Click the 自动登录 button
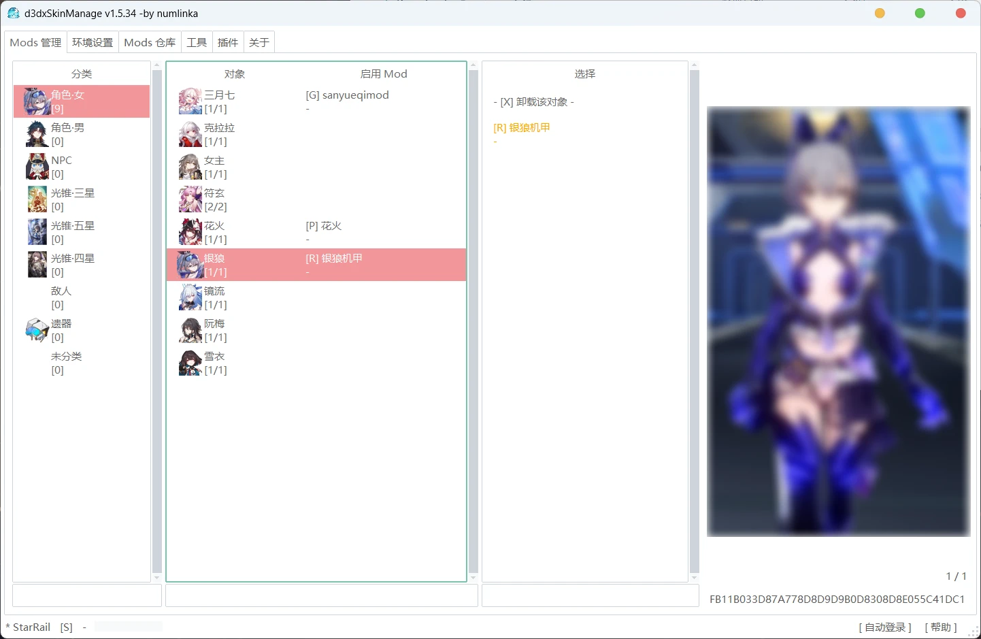The image size is (981, 639). pos(884,627)
